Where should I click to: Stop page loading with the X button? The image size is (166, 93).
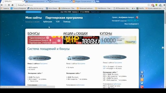click(x=9, y=5)
